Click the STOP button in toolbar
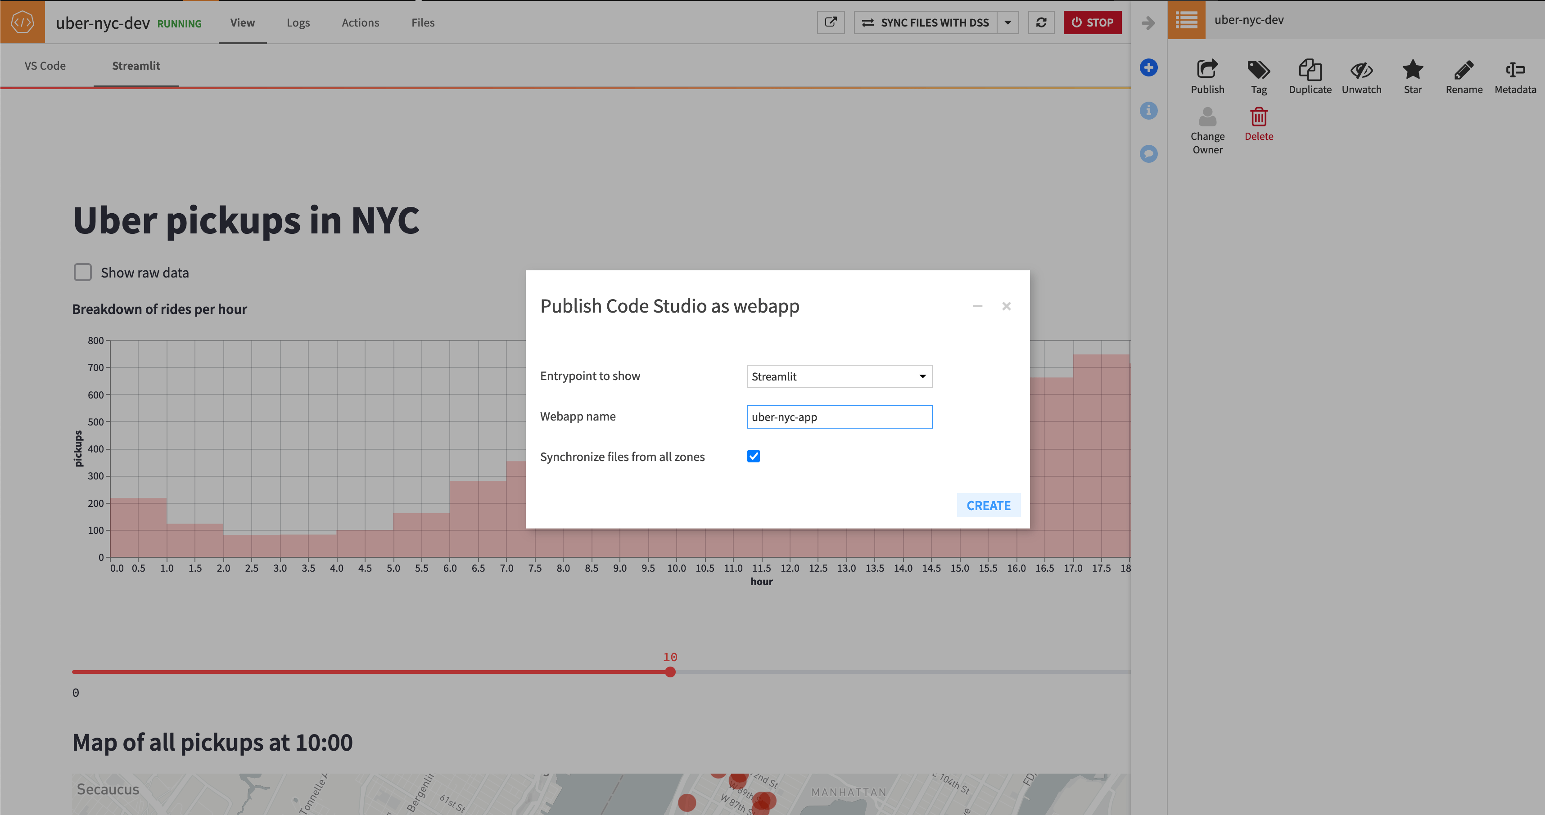Image resolution: width=1545 pixels, height=815 pixels. (1091, 22)
